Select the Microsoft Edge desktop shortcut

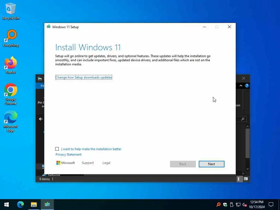click(11, 121)
